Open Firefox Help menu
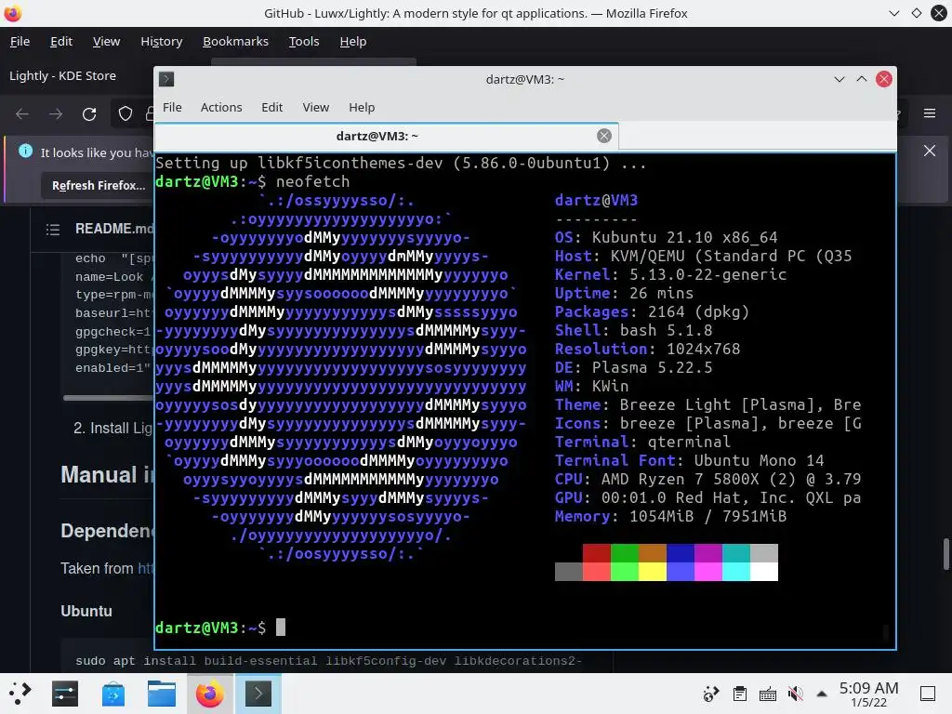 pyautogui.click(x=352, y=41)
